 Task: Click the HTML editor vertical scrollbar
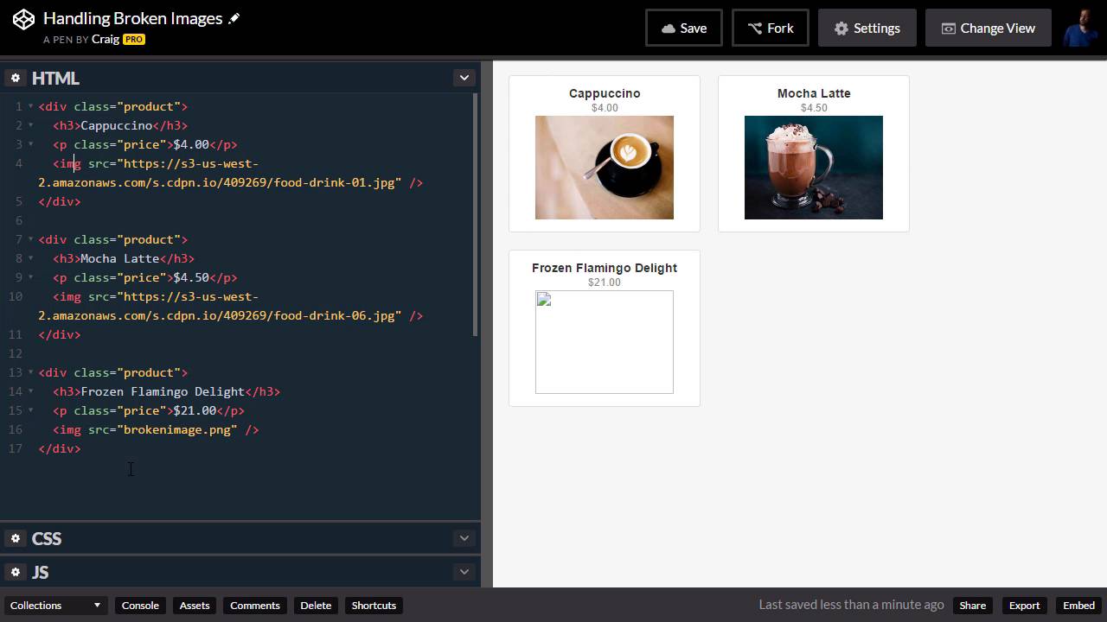pyautogui.click(x=476, y=216)
